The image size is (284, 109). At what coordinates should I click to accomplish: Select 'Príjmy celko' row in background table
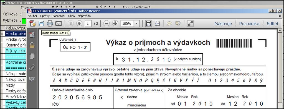coord(16,51)
